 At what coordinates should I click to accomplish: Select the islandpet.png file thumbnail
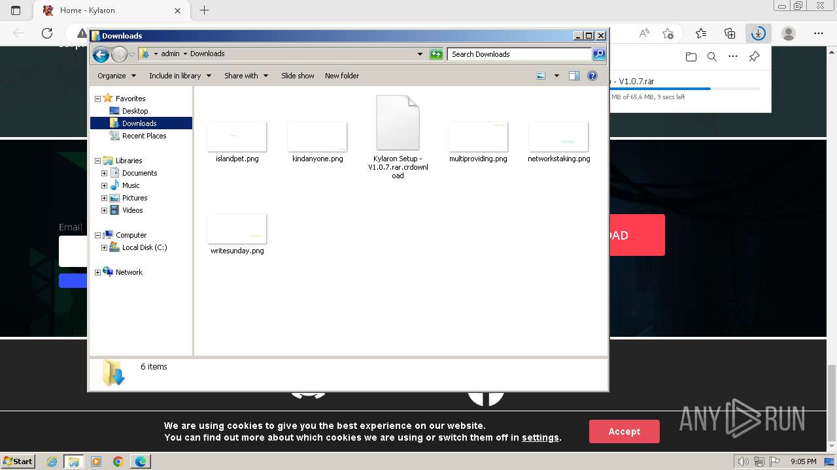(x=237, y=137)
